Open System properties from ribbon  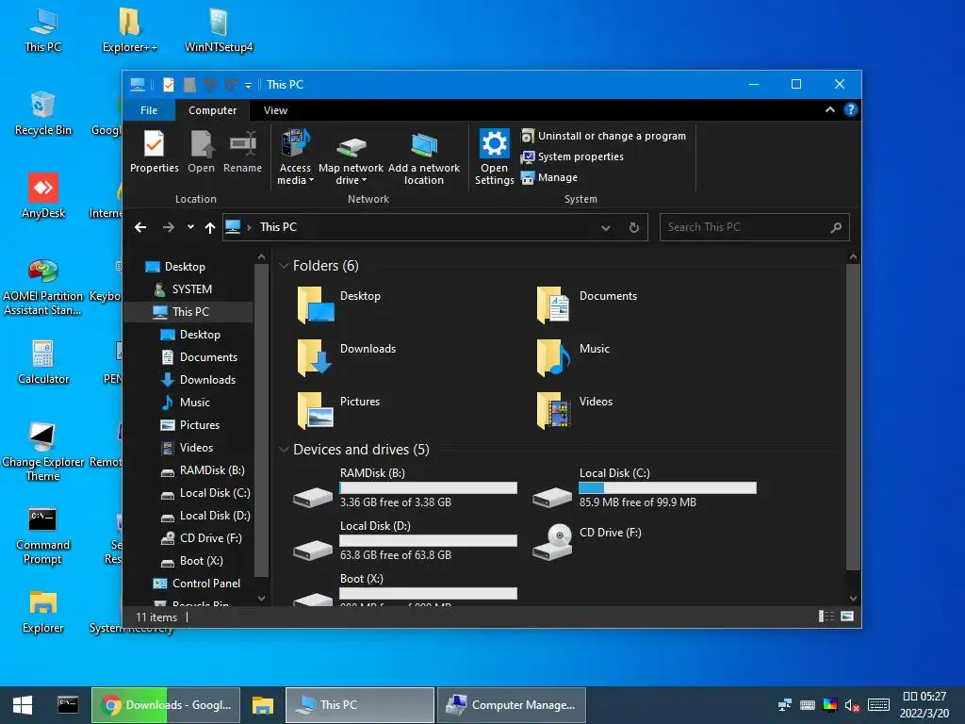(572, 157)
